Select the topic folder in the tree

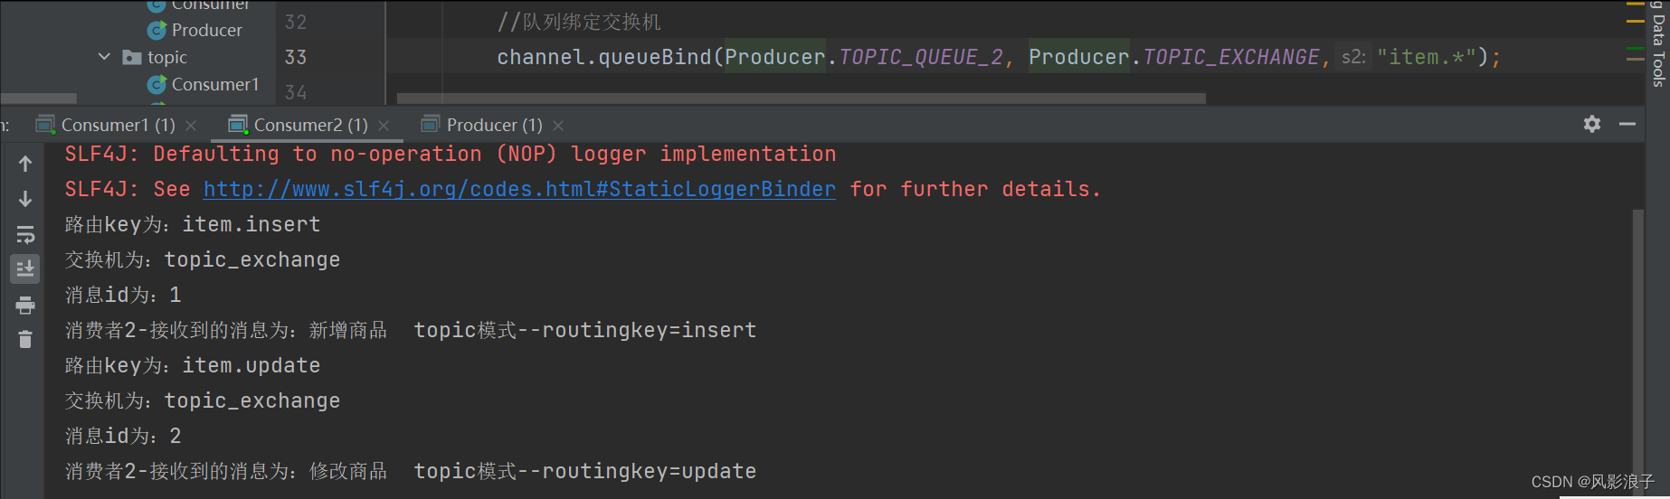pyautogui.click(x=167, y=57)
